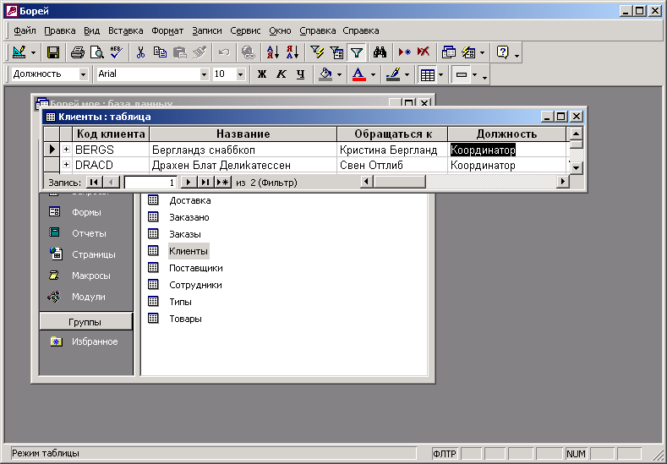The image size is (667, 464).
Task: Select the Поставщики table in the list
Action: click(195, 268)
